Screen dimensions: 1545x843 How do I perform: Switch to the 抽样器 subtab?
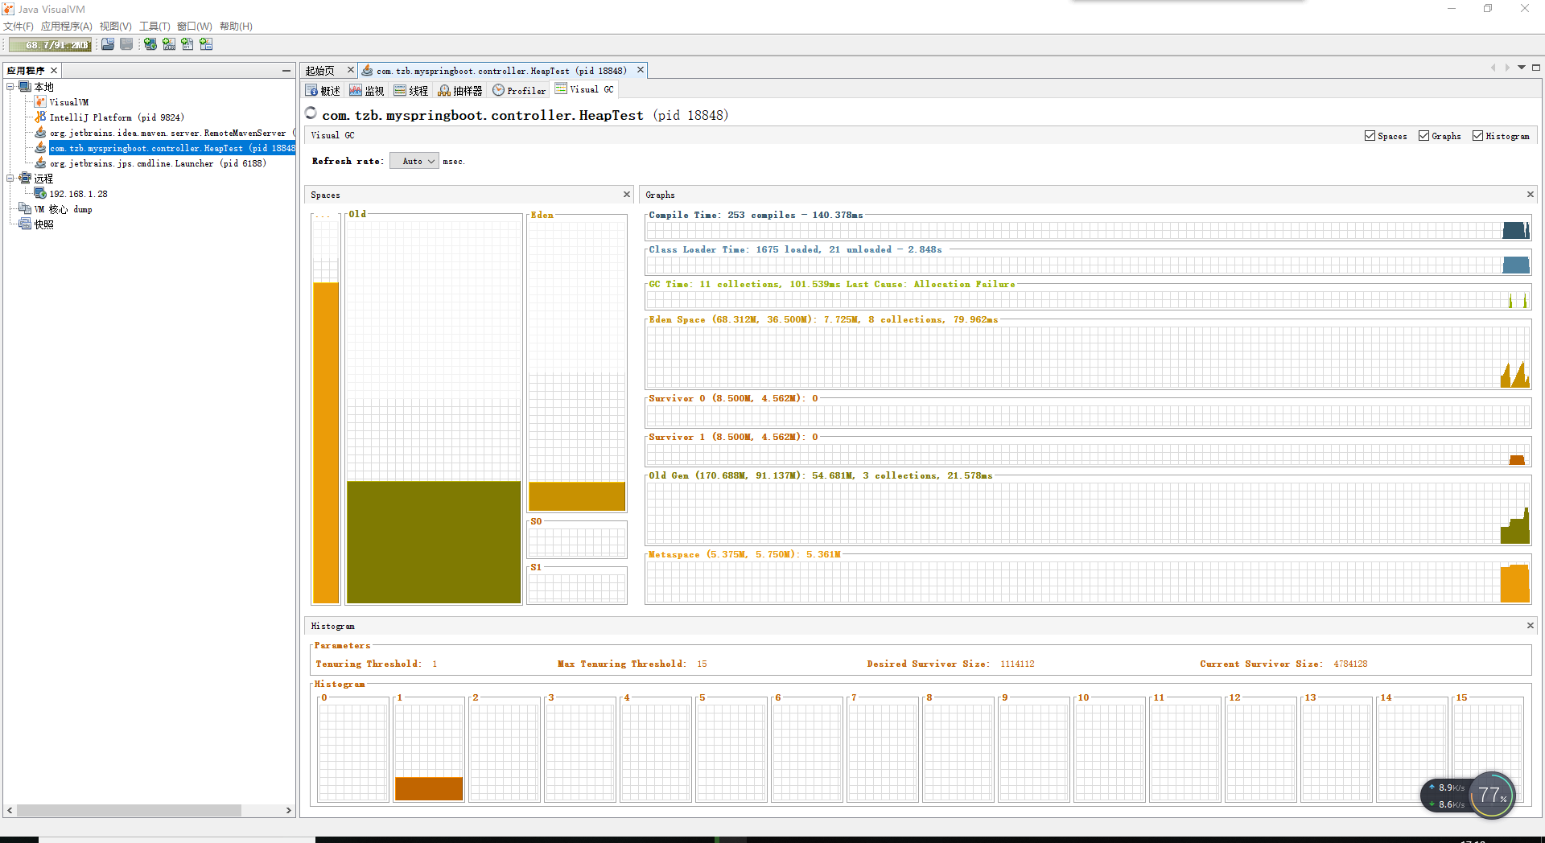[x=460, y=90]
